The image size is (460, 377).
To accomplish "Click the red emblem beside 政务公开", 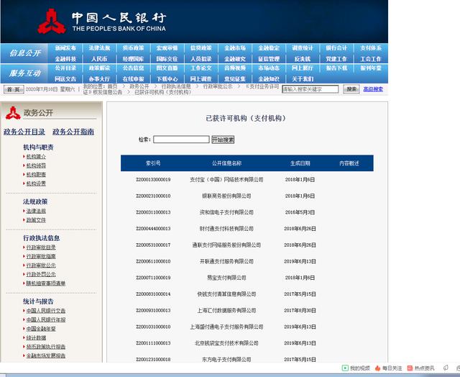I will click(x=12, y=113).
